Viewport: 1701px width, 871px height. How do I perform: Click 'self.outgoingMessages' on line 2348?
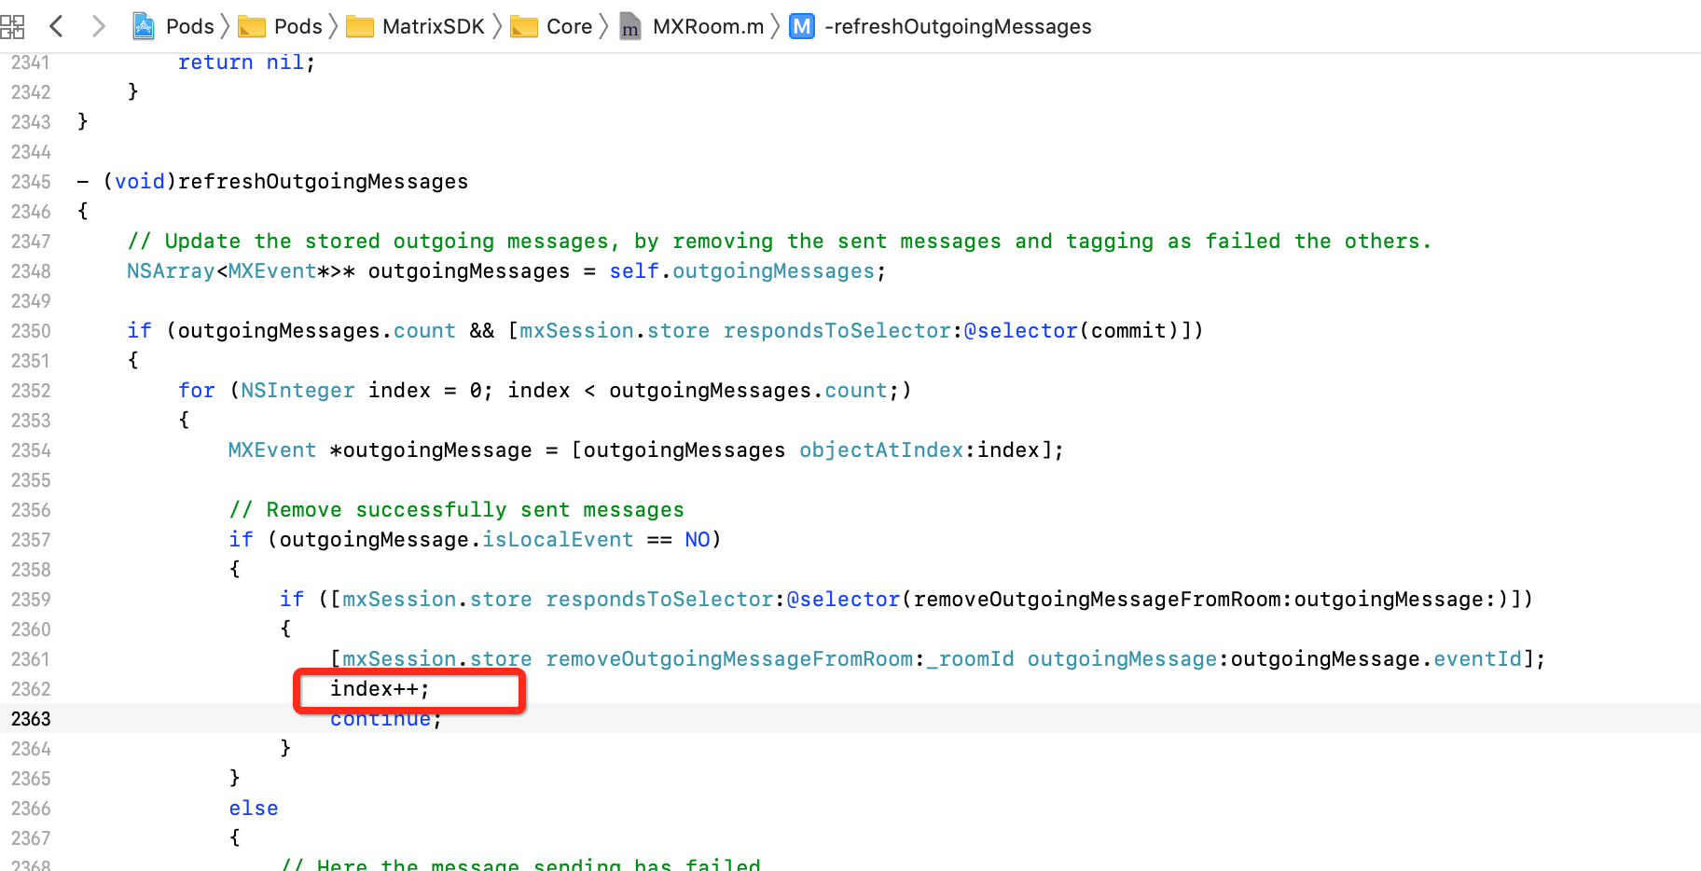coord(742,271)
